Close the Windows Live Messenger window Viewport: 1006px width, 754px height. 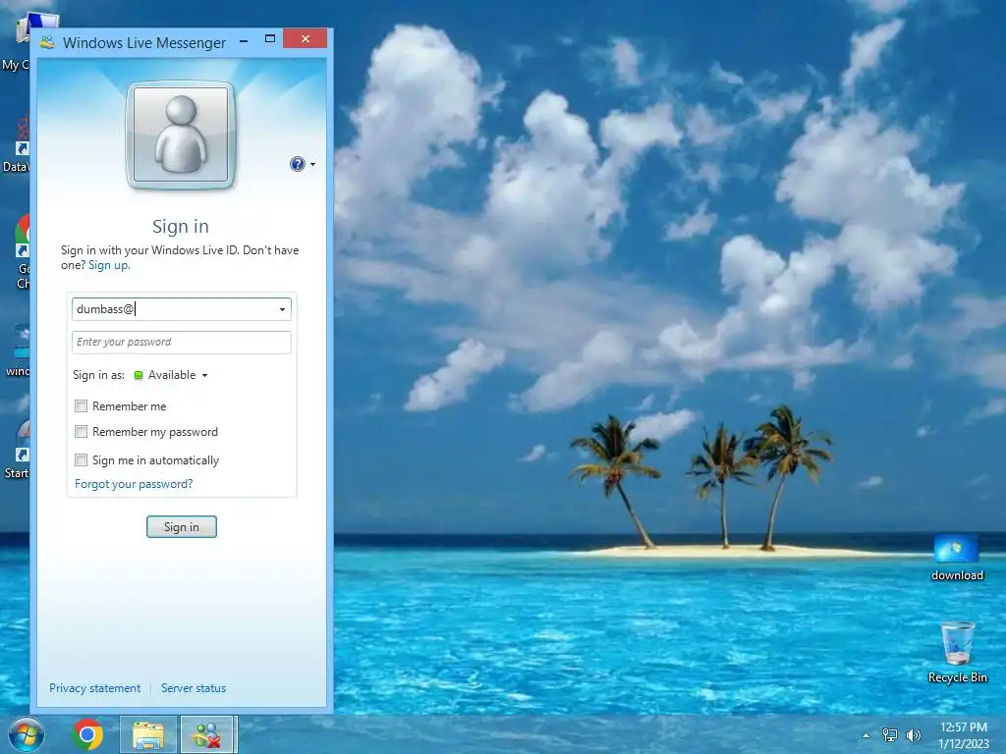click(306, 39)
